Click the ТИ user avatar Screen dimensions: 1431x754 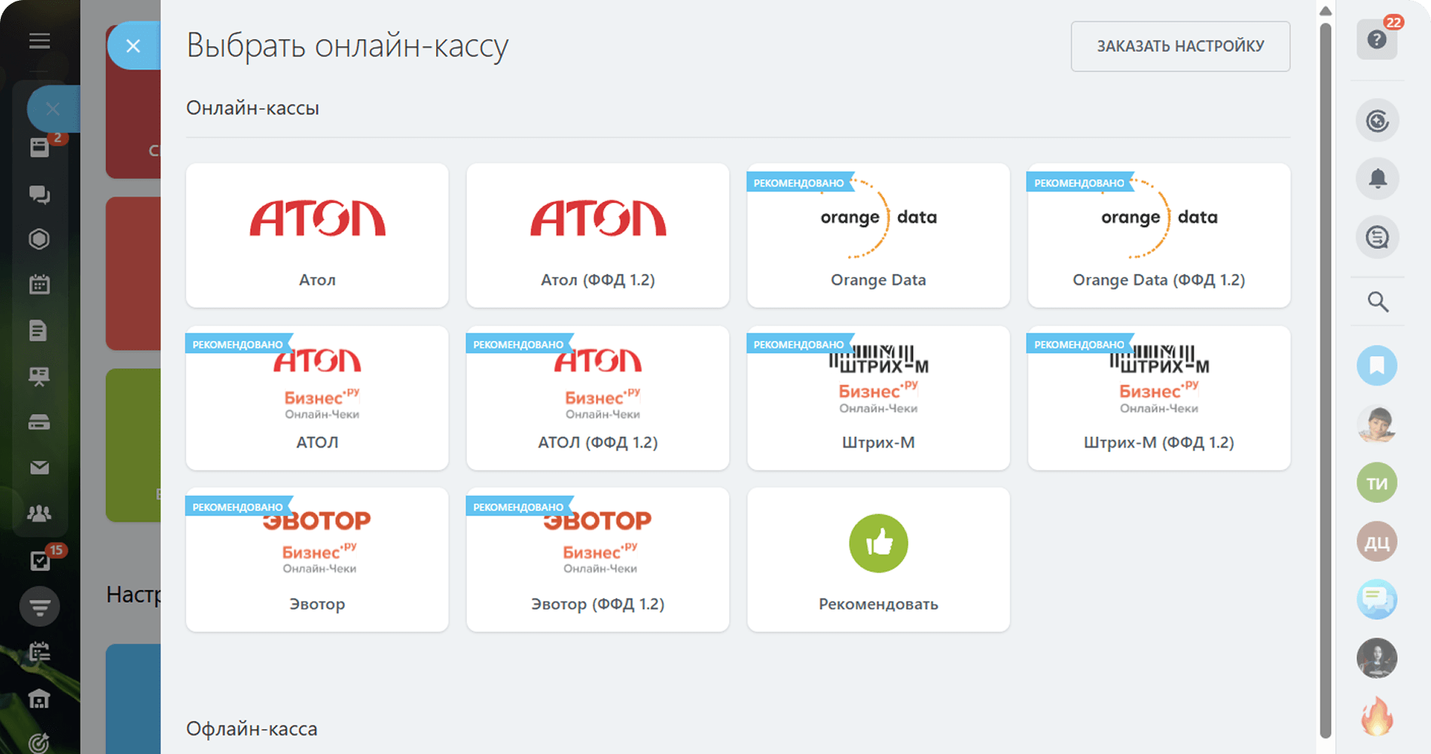click(1377, 483)
